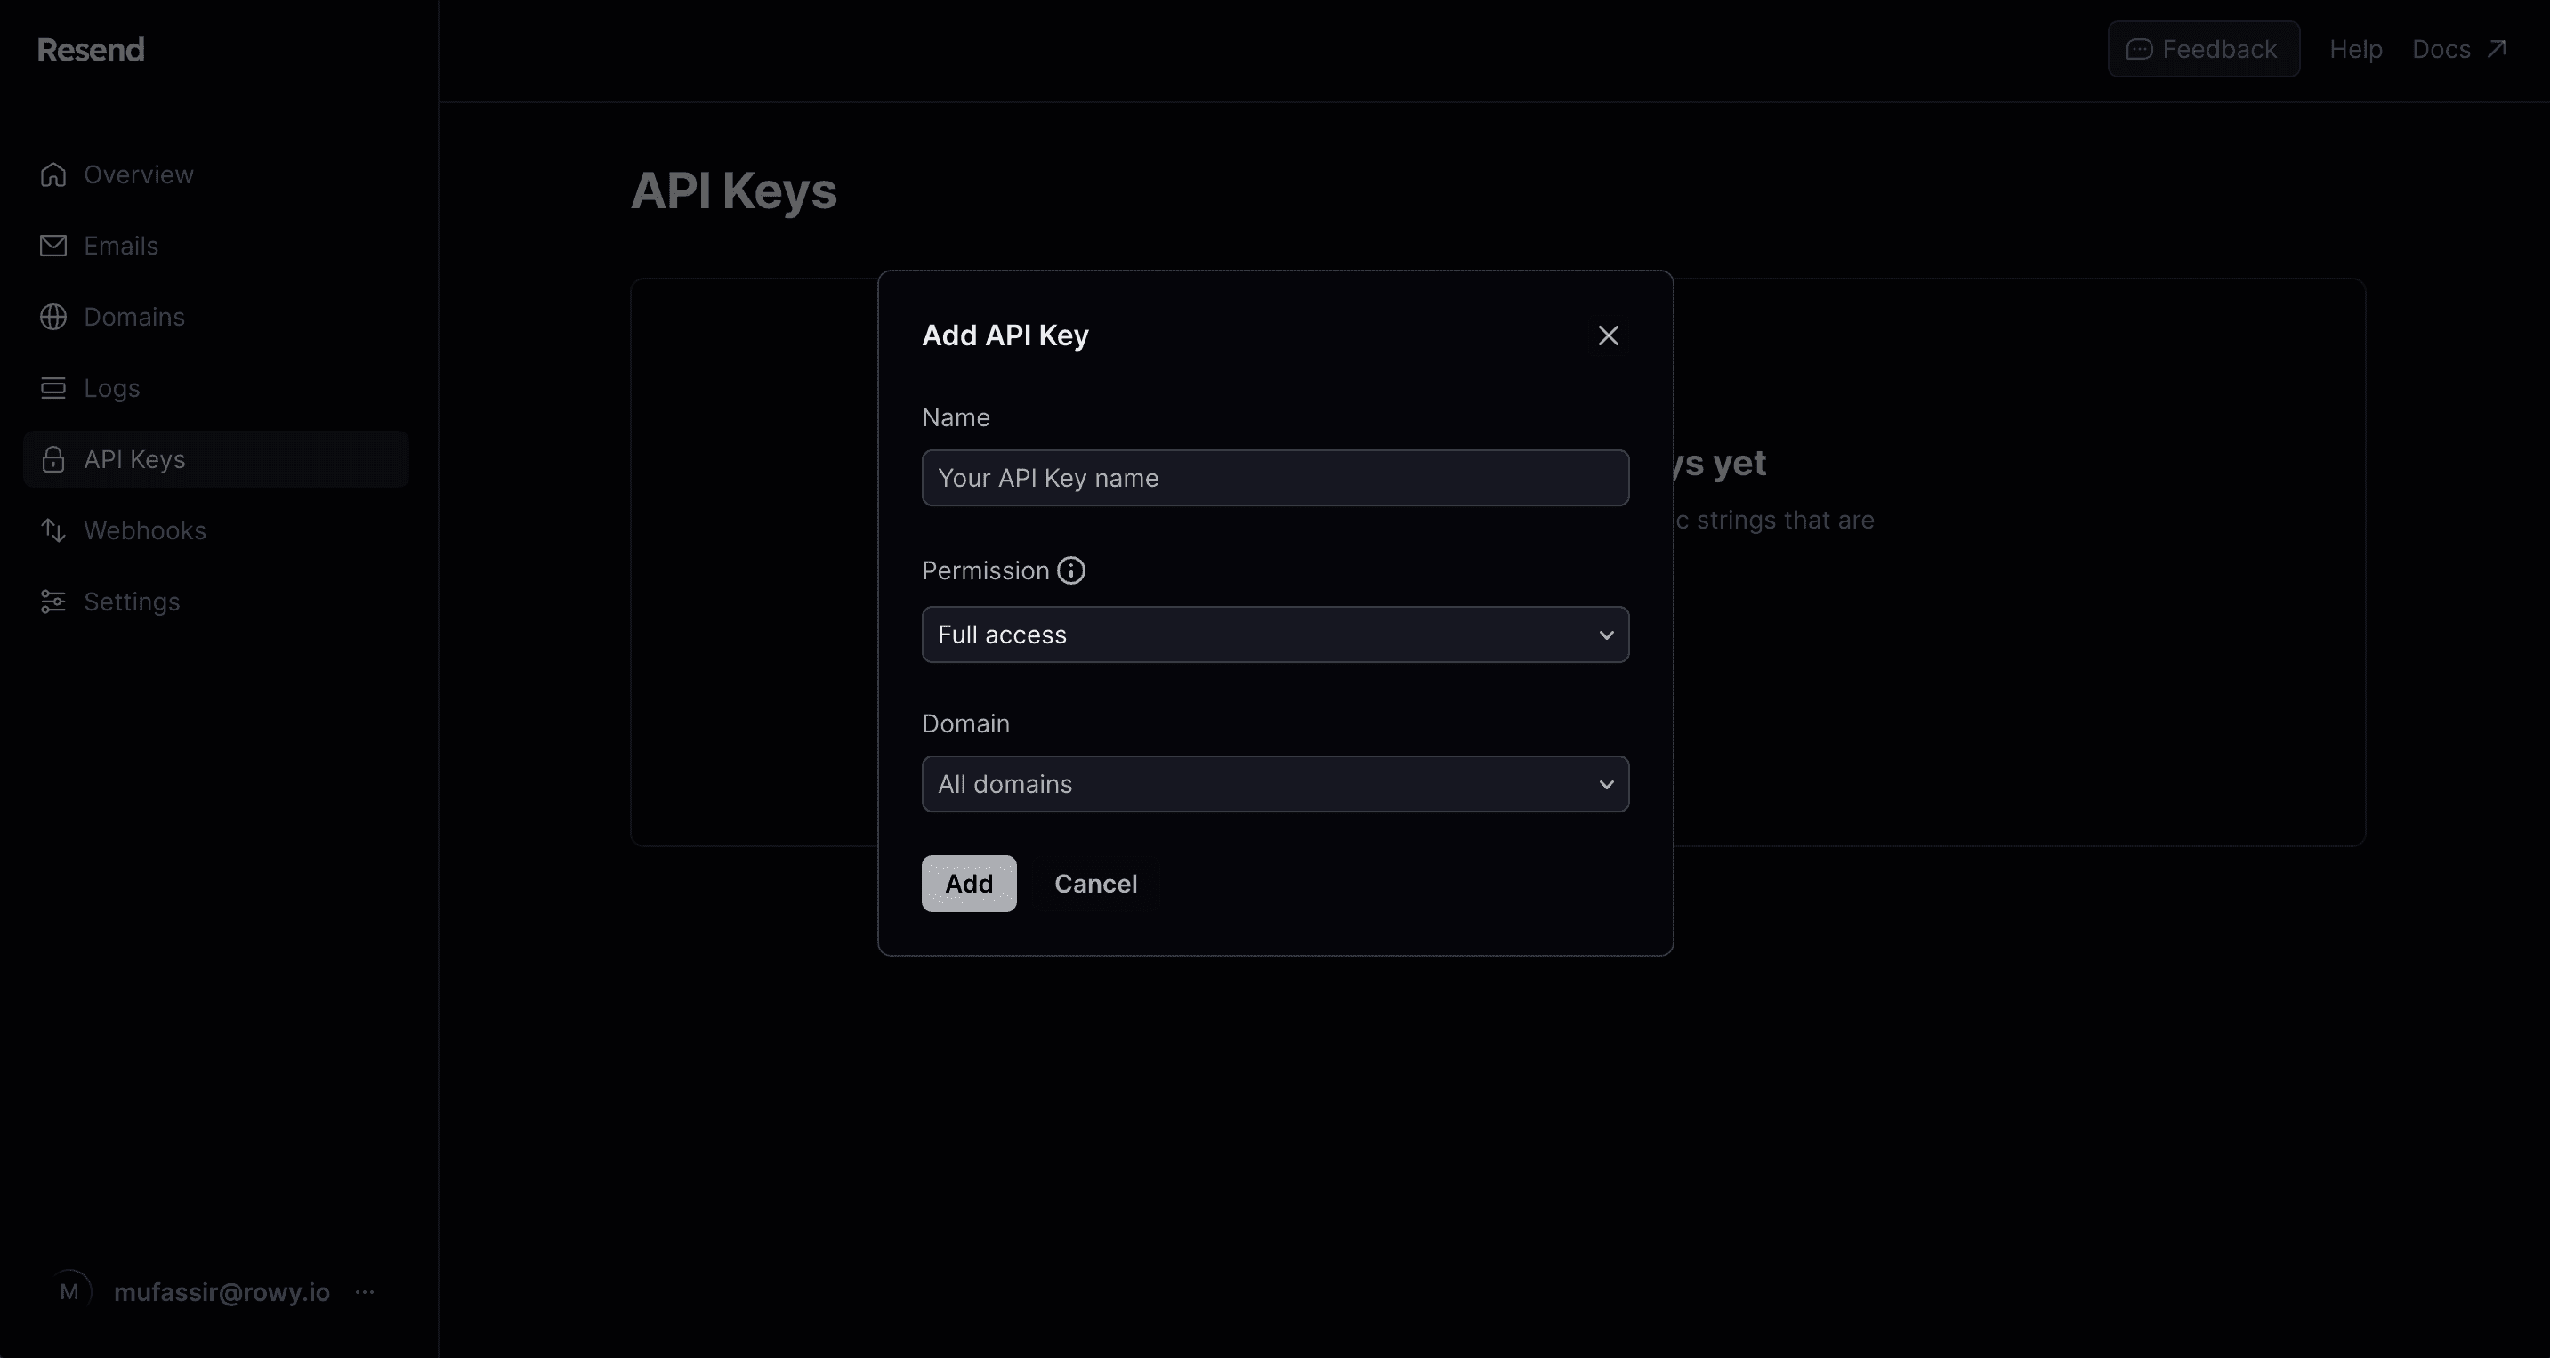Open the account options via the ellipsis menu

[x=364, y=1291]
